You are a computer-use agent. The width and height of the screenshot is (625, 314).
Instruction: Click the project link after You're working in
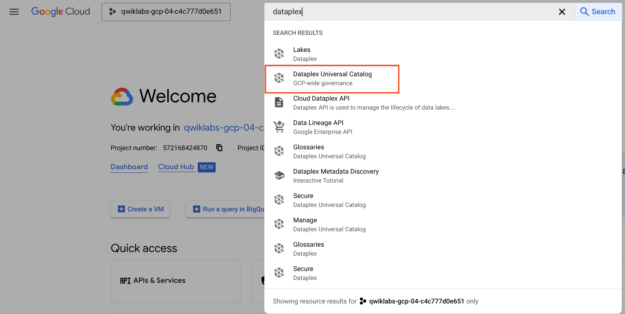click(224, 128)
